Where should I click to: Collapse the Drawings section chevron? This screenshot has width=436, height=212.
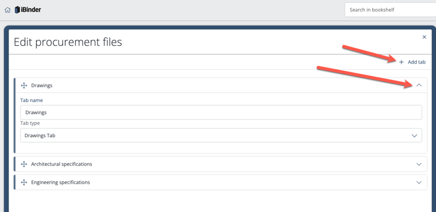419,85
